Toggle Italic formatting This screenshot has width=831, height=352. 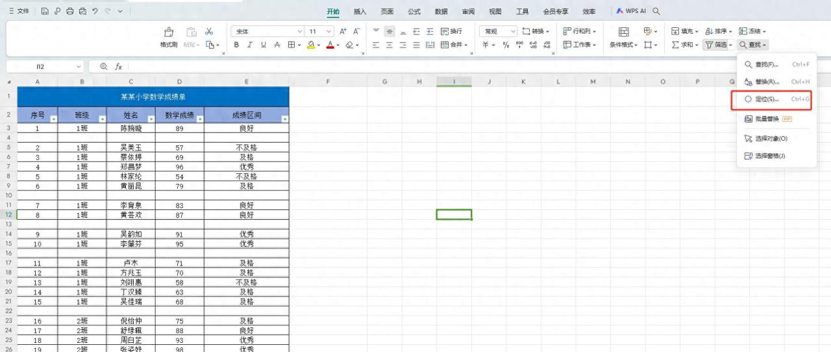250,45
